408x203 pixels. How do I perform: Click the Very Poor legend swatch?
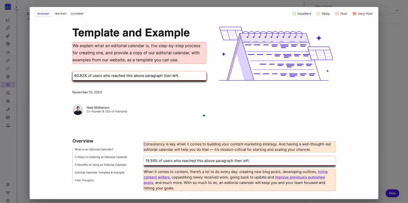click(354, 14)
